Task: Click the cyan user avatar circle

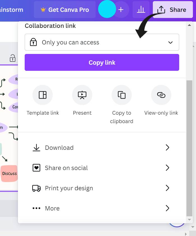Action: coord(107,9)
